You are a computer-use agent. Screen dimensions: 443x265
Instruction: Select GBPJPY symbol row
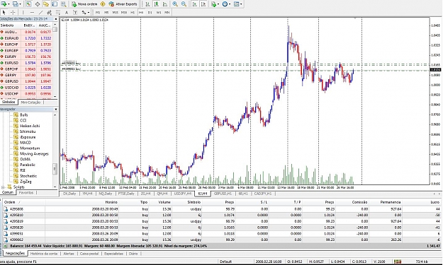click(x=26, y=75)
